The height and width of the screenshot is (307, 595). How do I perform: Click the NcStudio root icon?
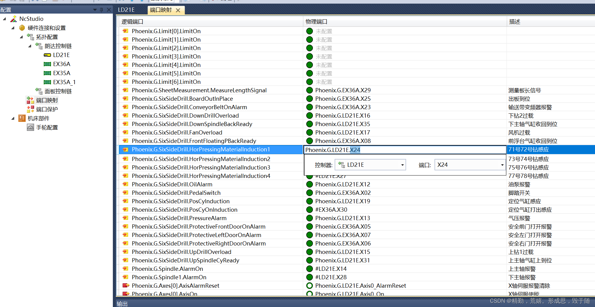click(14, 19)
